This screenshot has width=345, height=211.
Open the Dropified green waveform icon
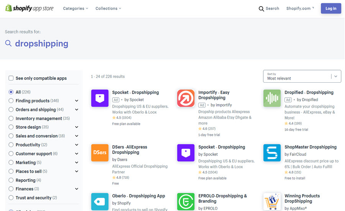pos(272,98)
